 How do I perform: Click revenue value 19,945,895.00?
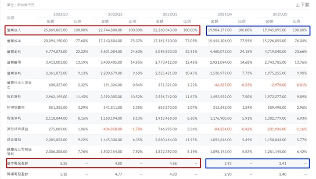274,30
